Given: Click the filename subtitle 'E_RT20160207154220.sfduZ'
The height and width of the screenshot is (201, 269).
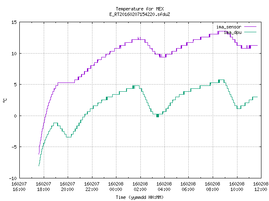Looking at the screenshot, I should coord(140,14).
